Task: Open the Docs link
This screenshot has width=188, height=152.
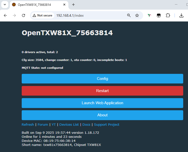Action: tap(86, 125)
